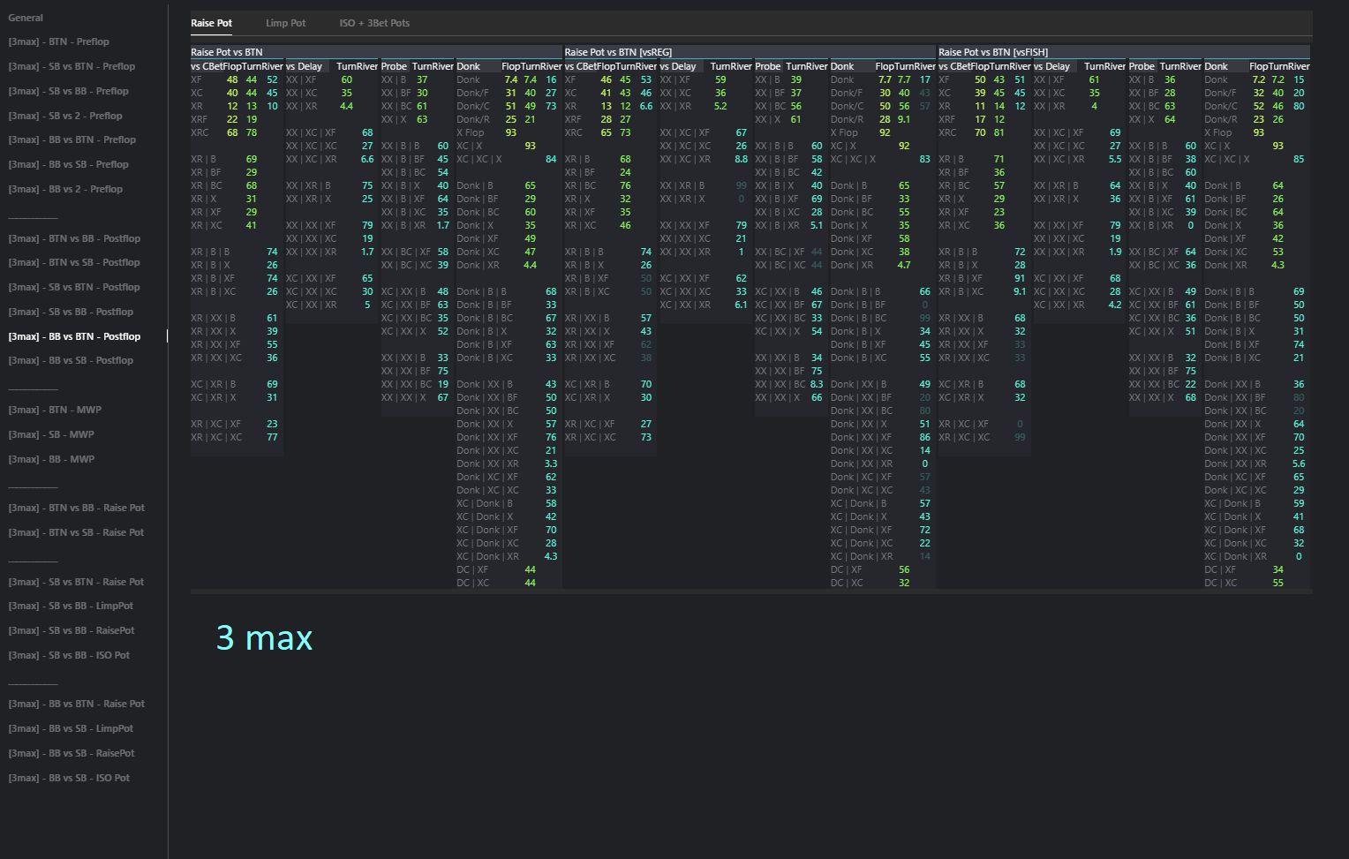Switch to the Limp Pot tab
The width and height of the screenshot is (1349, 859).
(285, 23)
